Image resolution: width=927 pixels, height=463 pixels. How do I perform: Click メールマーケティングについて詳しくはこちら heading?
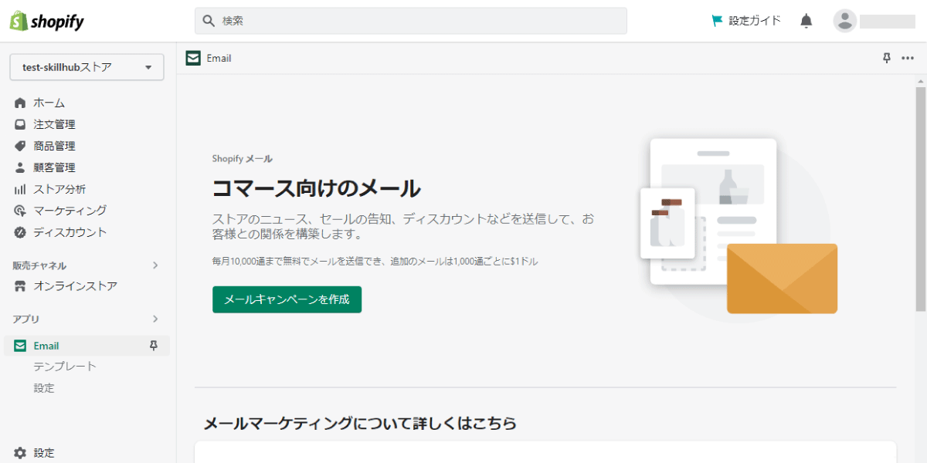[360, 423]
